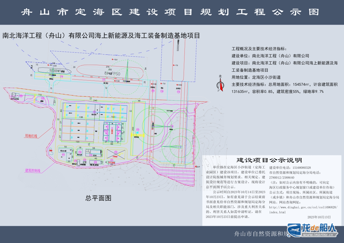
Task: Select the 用地红线 legend label
Action: click(x=31, y=136)
